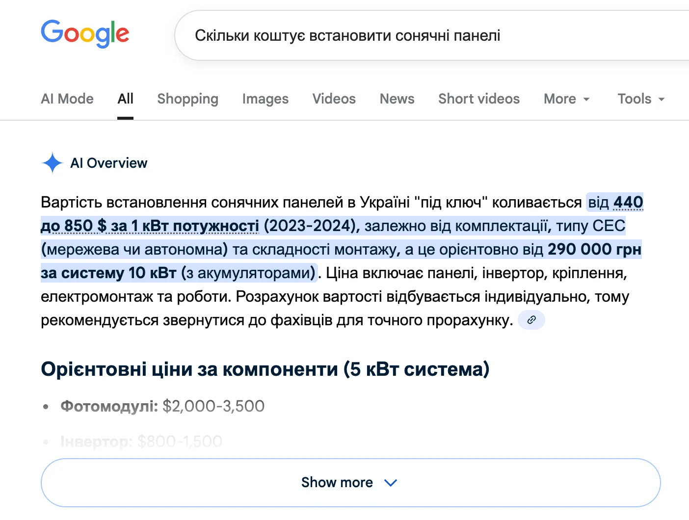The image size is (689, 520).
Task: Click the Інвертор price list item
Action: (141, 441)
